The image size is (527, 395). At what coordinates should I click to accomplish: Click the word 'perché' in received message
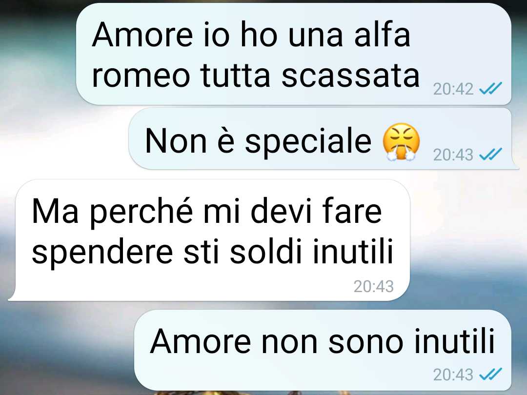coord(142,212)
